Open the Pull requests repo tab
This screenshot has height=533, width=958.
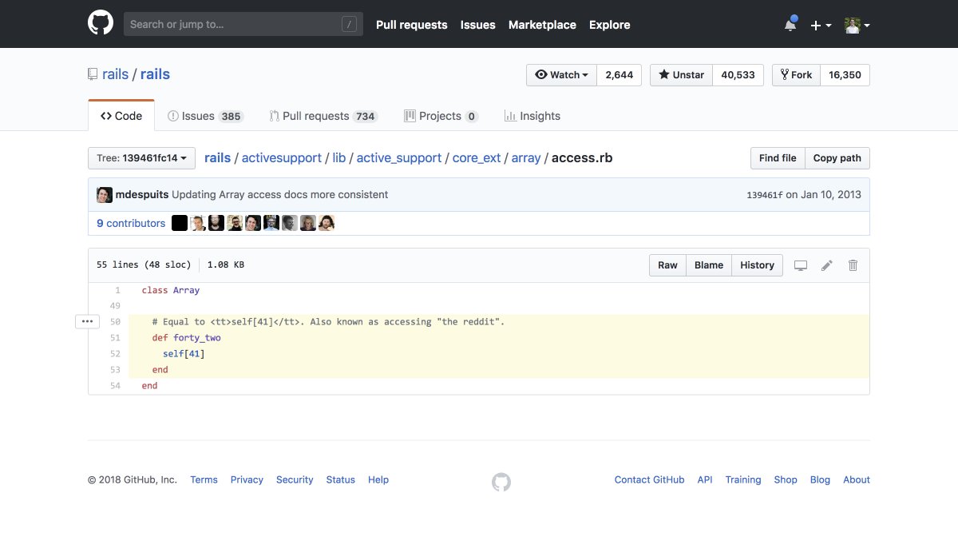(x=323, y=116)
